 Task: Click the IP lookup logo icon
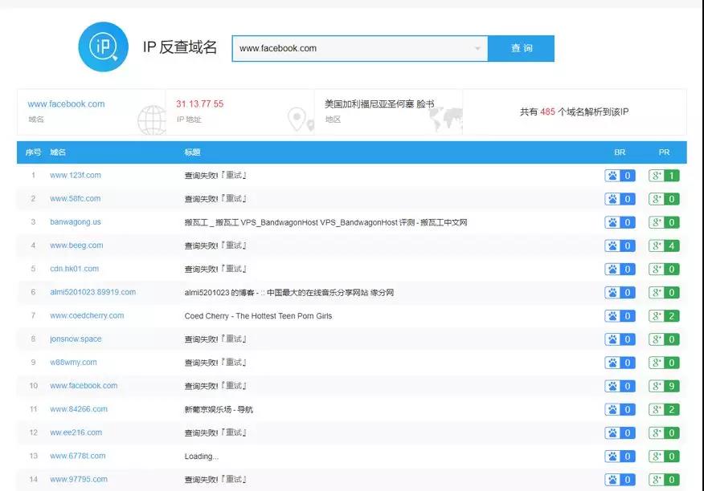103,48
